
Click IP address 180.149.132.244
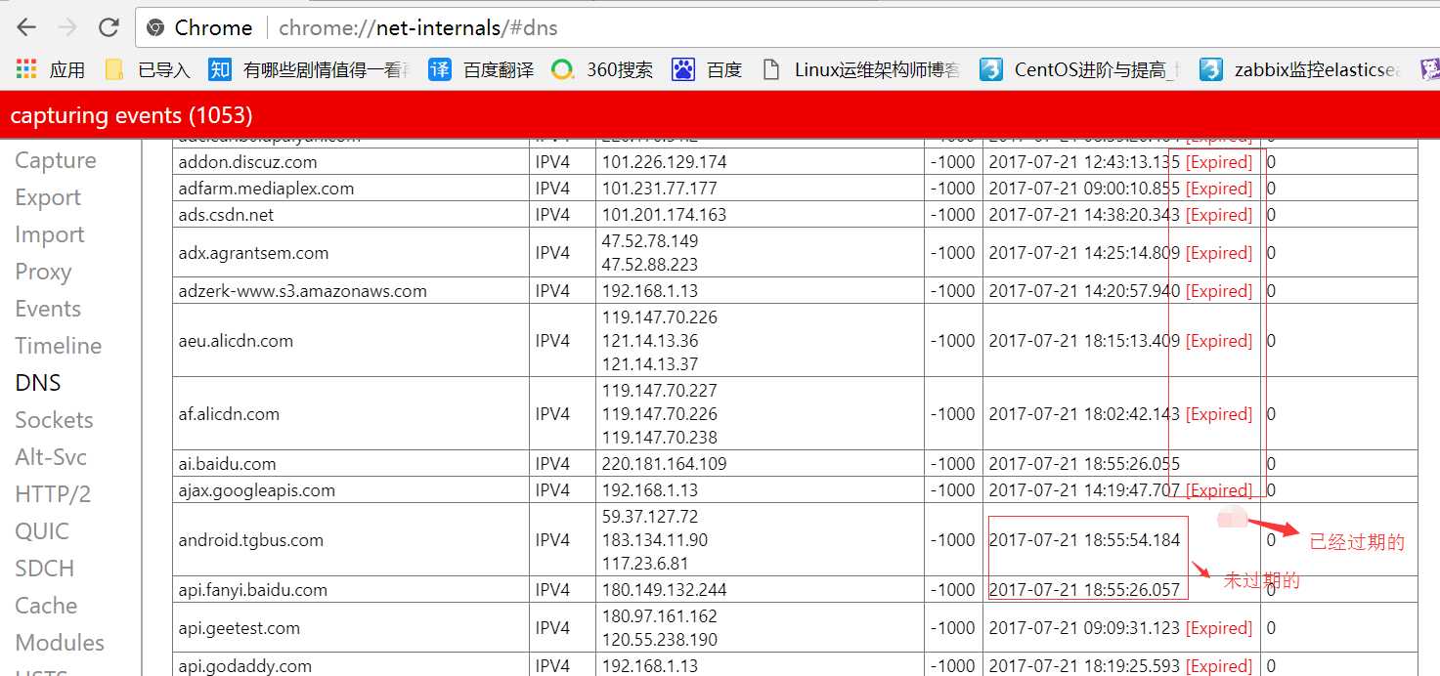click(665, 590)
